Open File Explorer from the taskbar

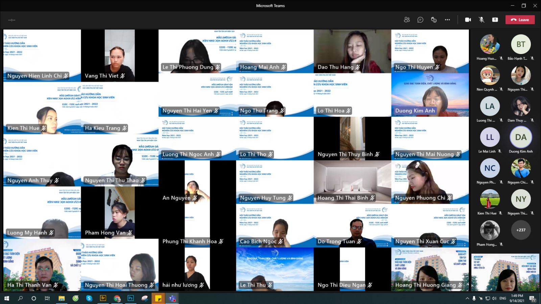pyautogui.click(x=62, y=298)
